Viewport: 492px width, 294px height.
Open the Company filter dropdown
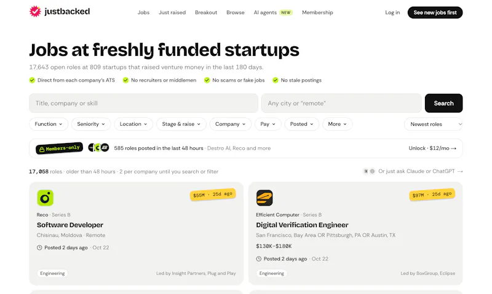point(230,124)
